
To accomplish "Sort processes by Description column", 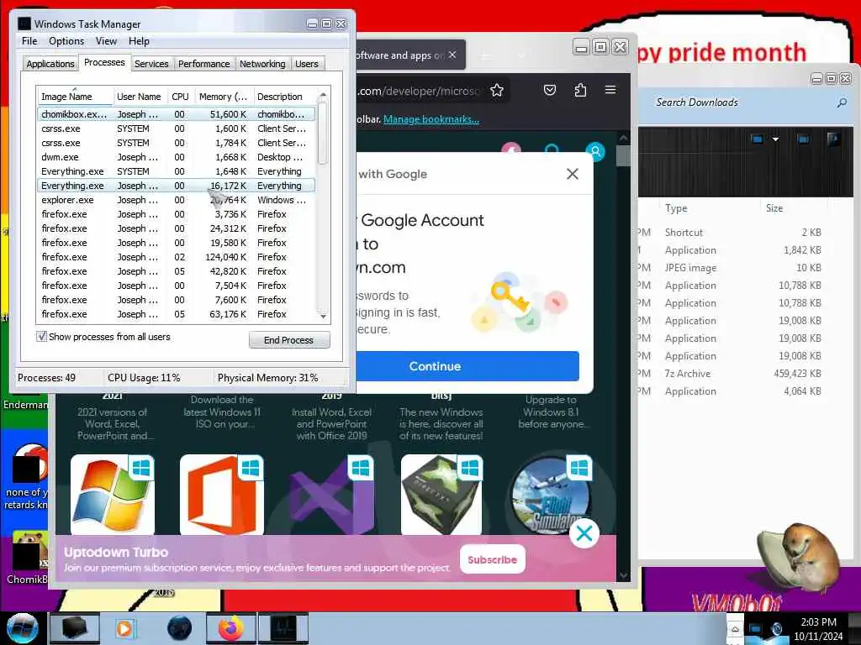I will point(284,97).
